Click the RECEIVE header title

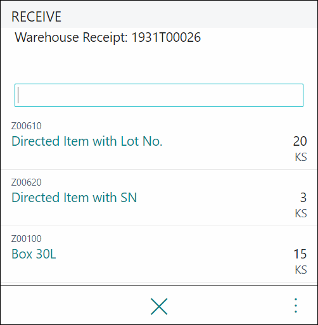click(36, 16)
